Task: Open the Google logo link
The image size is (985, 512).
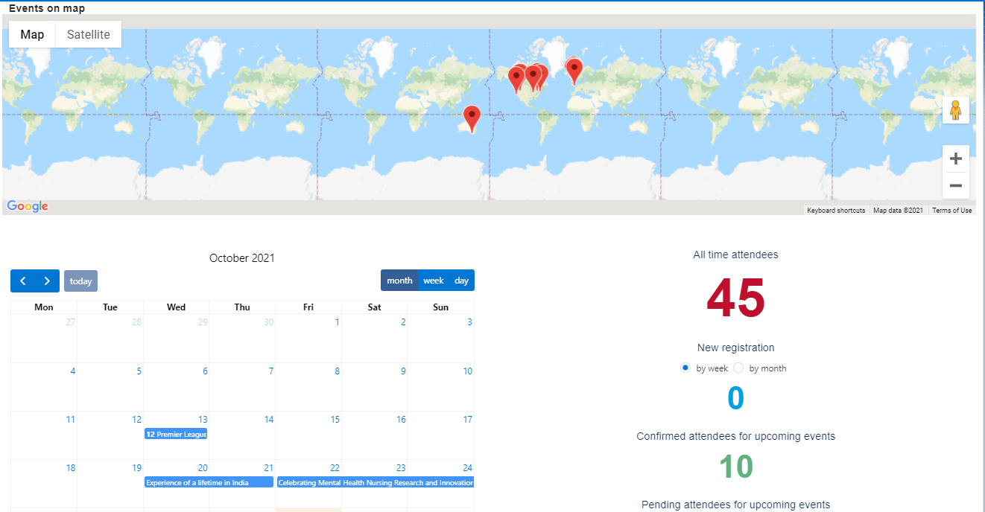Action: (x=28, y=206)
